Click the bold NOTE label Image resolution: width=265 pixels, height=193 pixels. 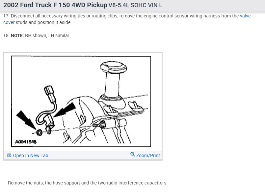pos(17,36)
